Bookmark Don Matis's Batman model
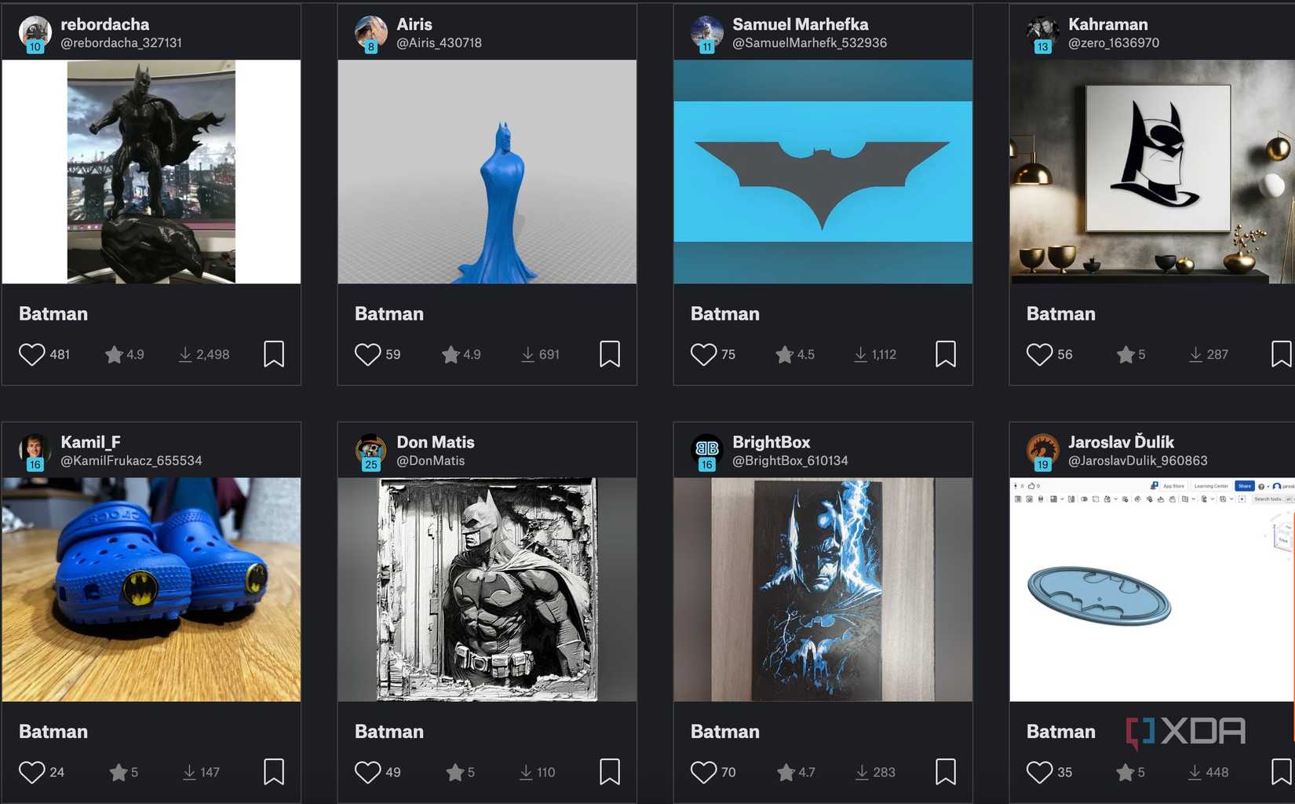Image resolution: width=1295 pixels, height=804 pixels. click(610, 772)
